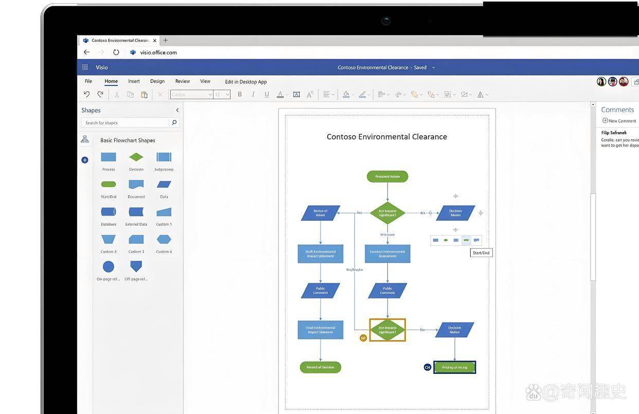Click the shape search magnifier icon
639x414 pixels.
[x=174, y=122]
